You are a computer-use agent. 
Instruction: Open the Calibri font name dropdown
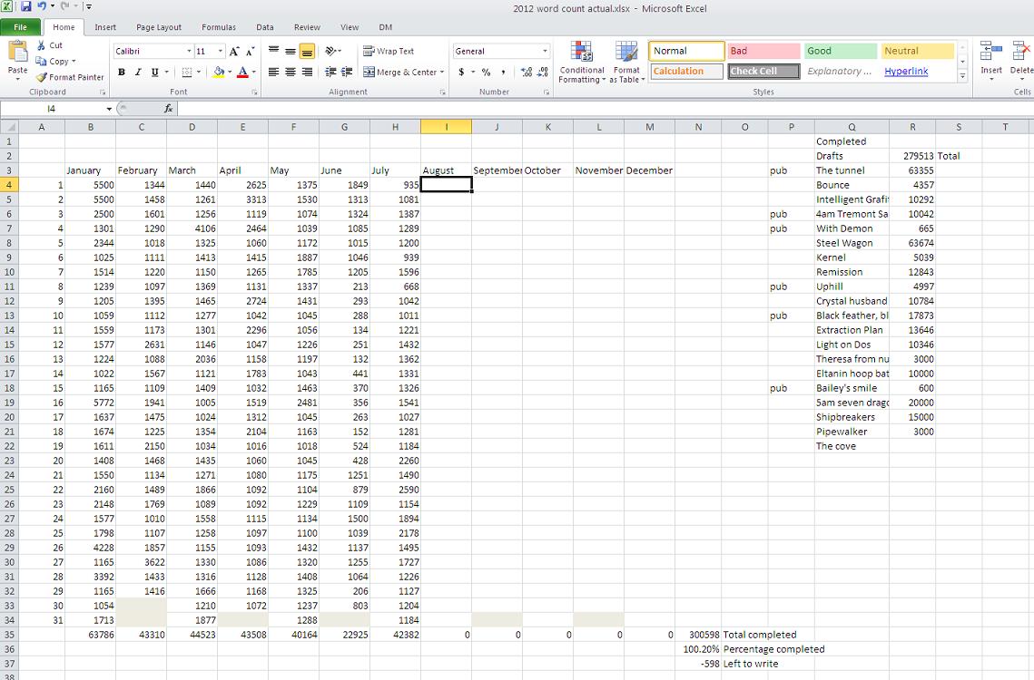pyautogui.click(x=189, y=52)
